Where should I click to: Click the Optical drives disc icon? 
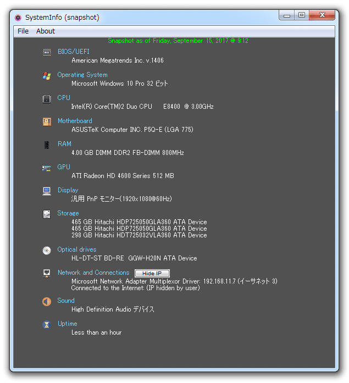[x=47, y=251]
